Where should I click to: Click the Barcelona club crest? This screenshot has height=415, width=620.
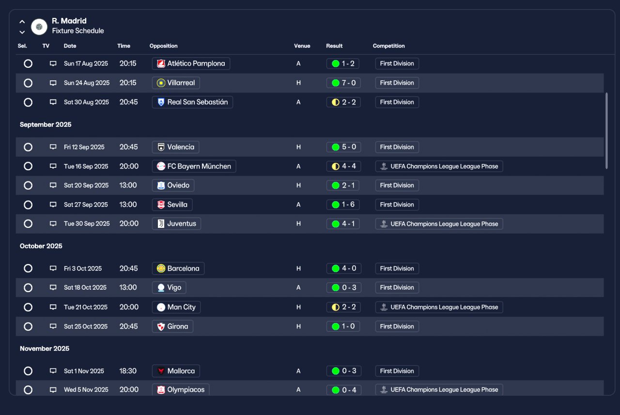click(x=161, y=268)
